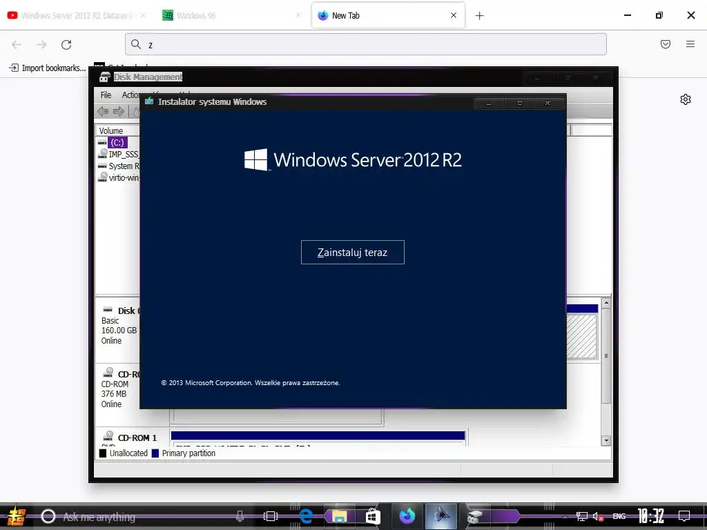
Task: Click the muted volume tray icon
Action: click(x=598, y=516)
